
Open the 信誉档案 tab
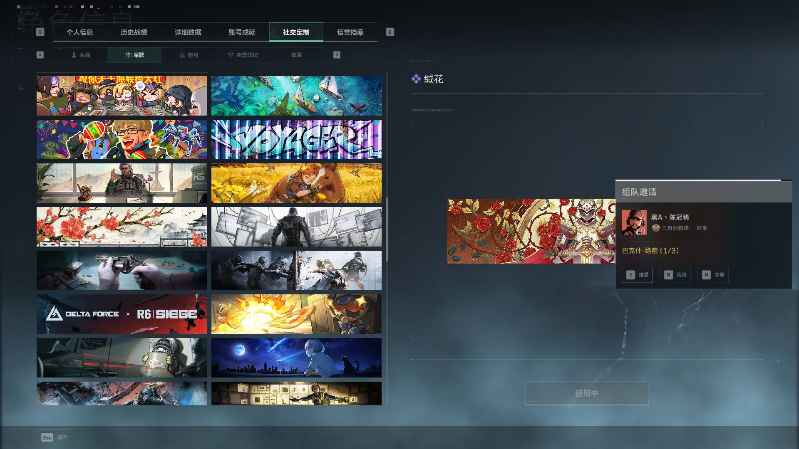click(350, 32)
